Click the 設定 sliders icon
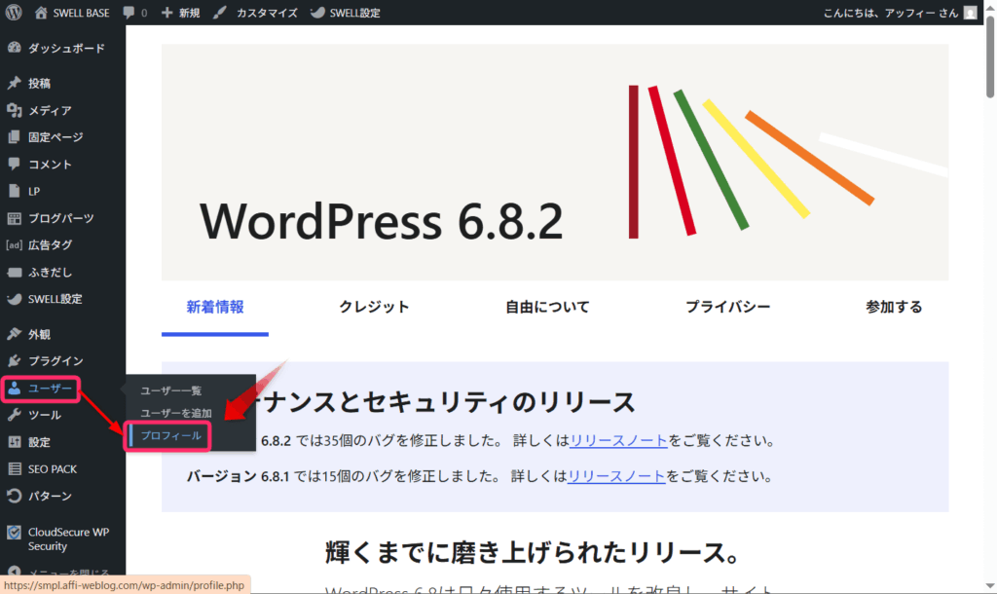 pos(14,442)
